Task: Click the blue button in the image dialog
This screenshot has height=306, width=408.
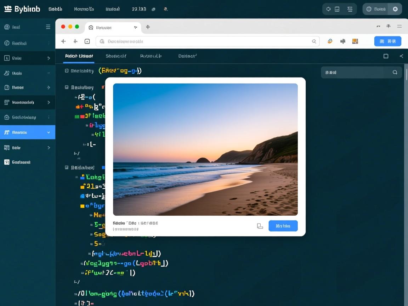Action: pyautogui.click(x=283, y=226)
